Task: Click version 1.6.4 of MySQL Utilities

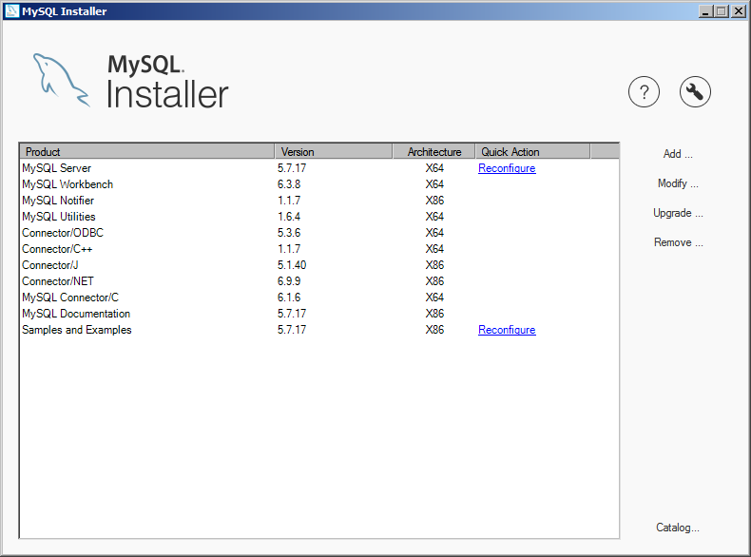Action: tap(289, 217)
